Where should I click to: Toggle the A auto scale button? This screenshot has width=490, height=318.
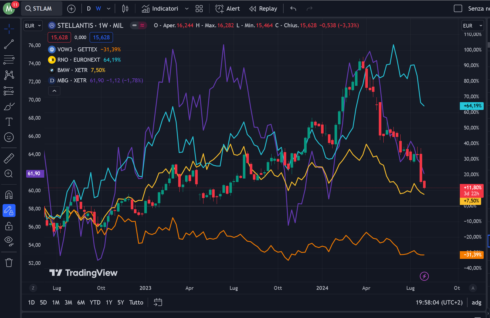(x=473, y=288)
